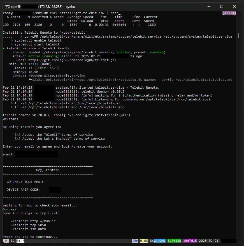244x246 pixels.
Task: Click the 'Hey, Listen!' banner text
Action: [x=48, y=170]
